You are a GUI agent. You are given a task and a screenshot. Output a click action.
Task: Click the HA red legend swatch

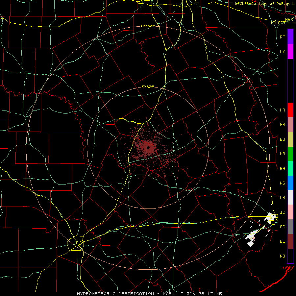pyautogui.click(x=290, y=110)
